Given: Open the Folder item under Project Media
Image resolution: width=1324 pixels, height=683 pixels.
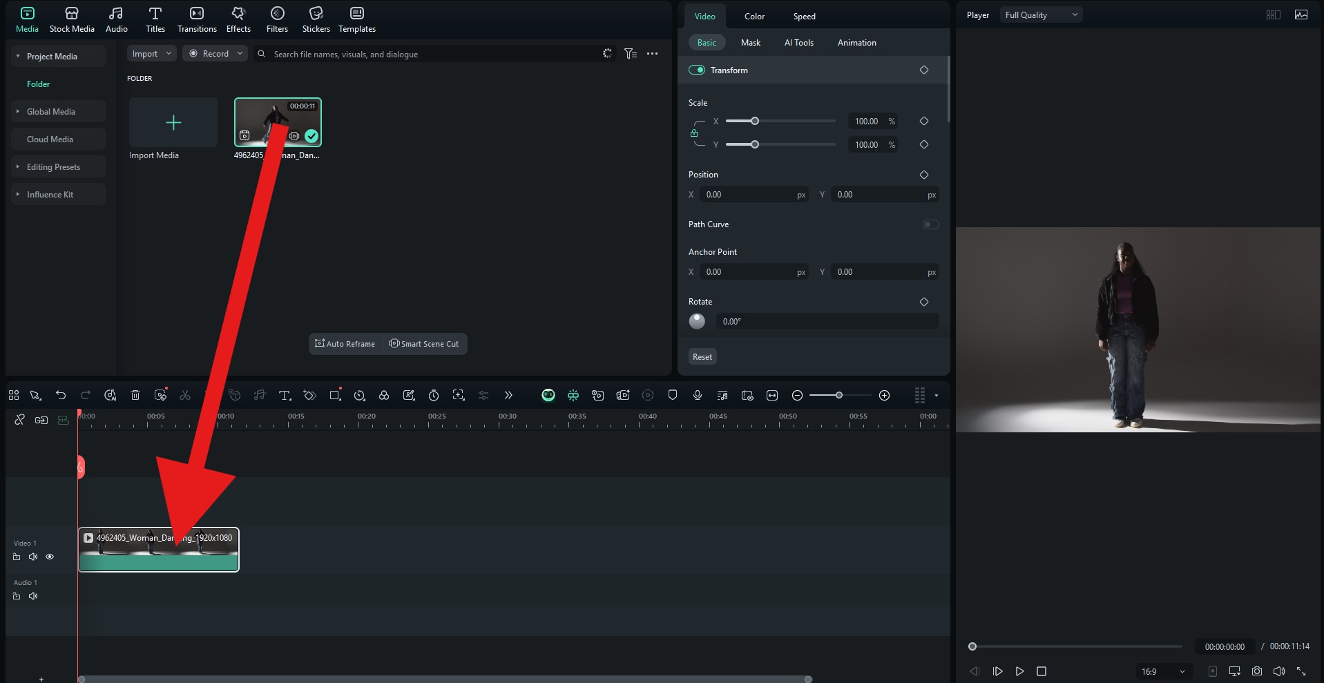Looking at the screenshot, I should coord(39,84).
